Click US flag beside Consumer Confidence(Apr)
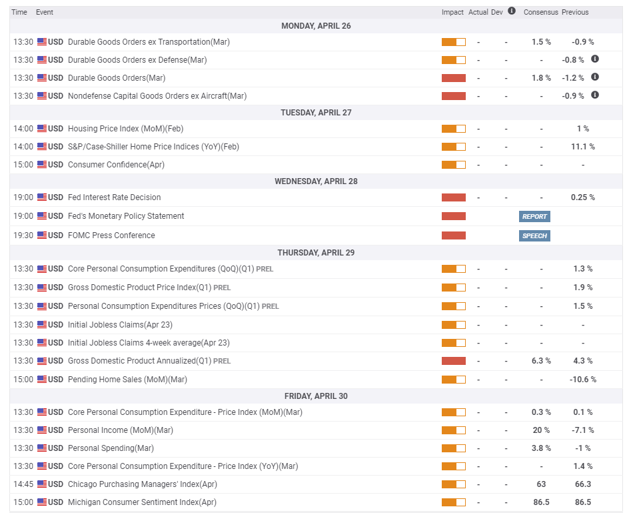 pyautogui.click(x=42, y=164)
